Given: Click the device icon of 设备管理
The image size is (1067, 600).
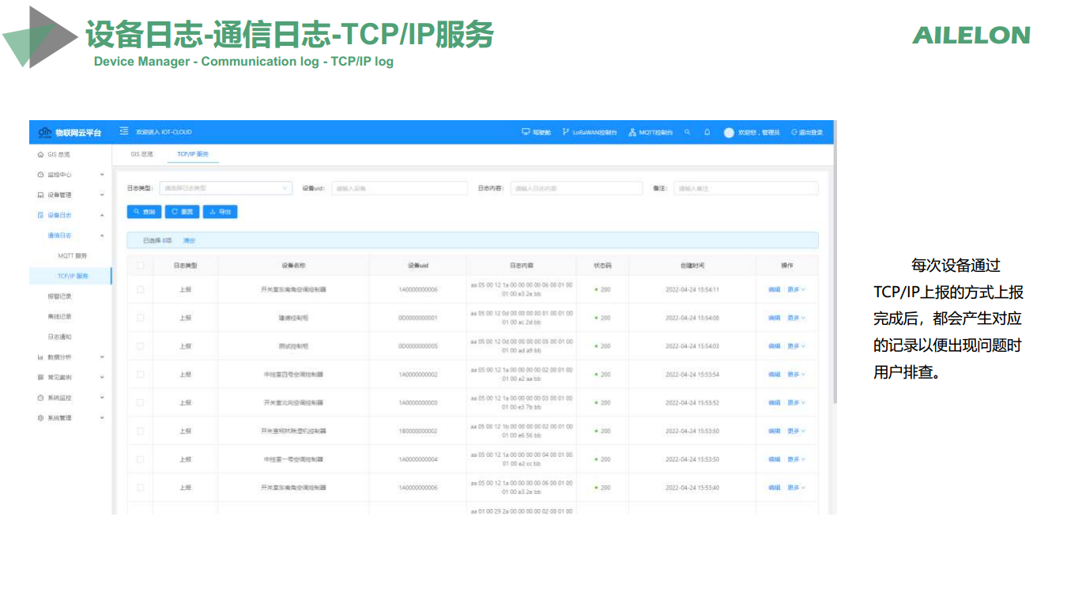Looking at the screenshot, I should tap(41, 194).
